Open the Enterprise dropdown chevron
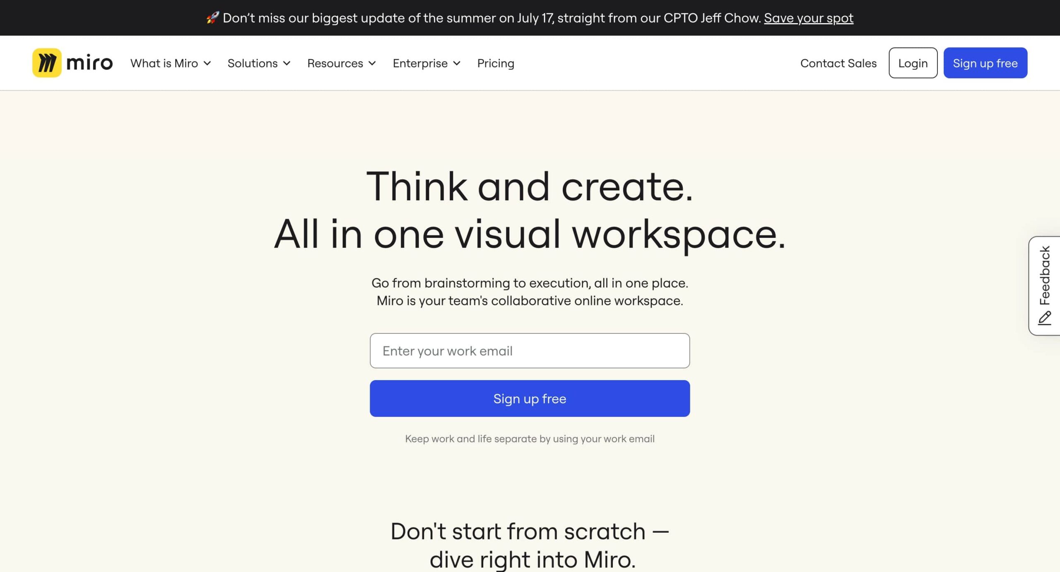This screenshot has width=1060, height=572. click(457, 63)
